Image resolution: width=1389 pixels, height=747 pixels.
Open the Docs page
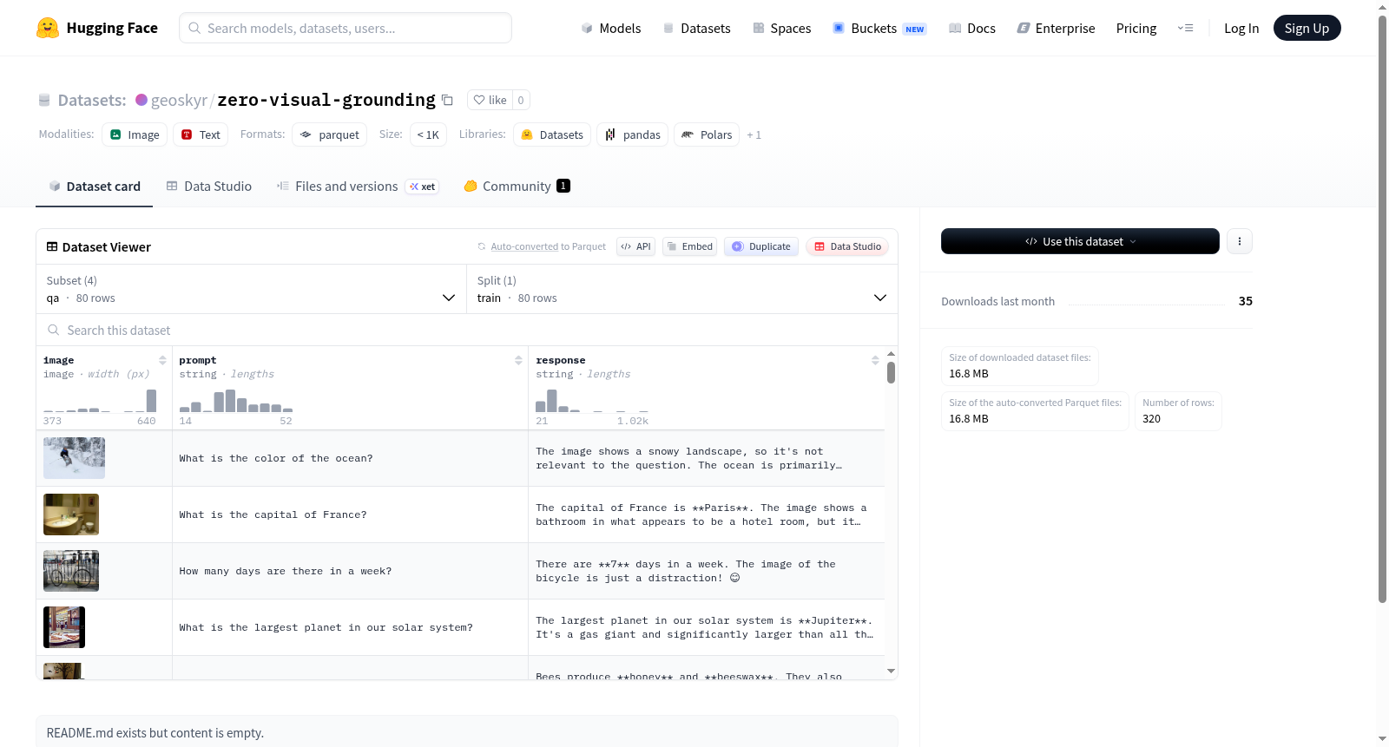[971, 28]
